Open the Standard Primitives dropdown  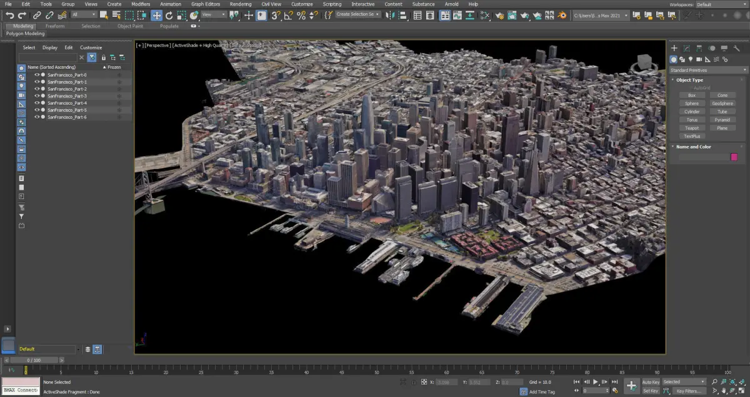(x=708, y=70)
